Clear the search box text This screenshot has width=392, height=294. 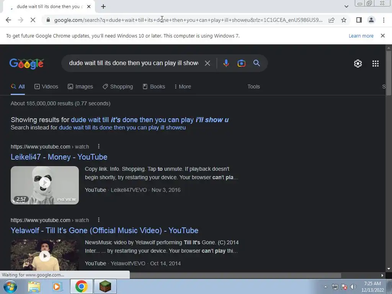coord(207,63)
